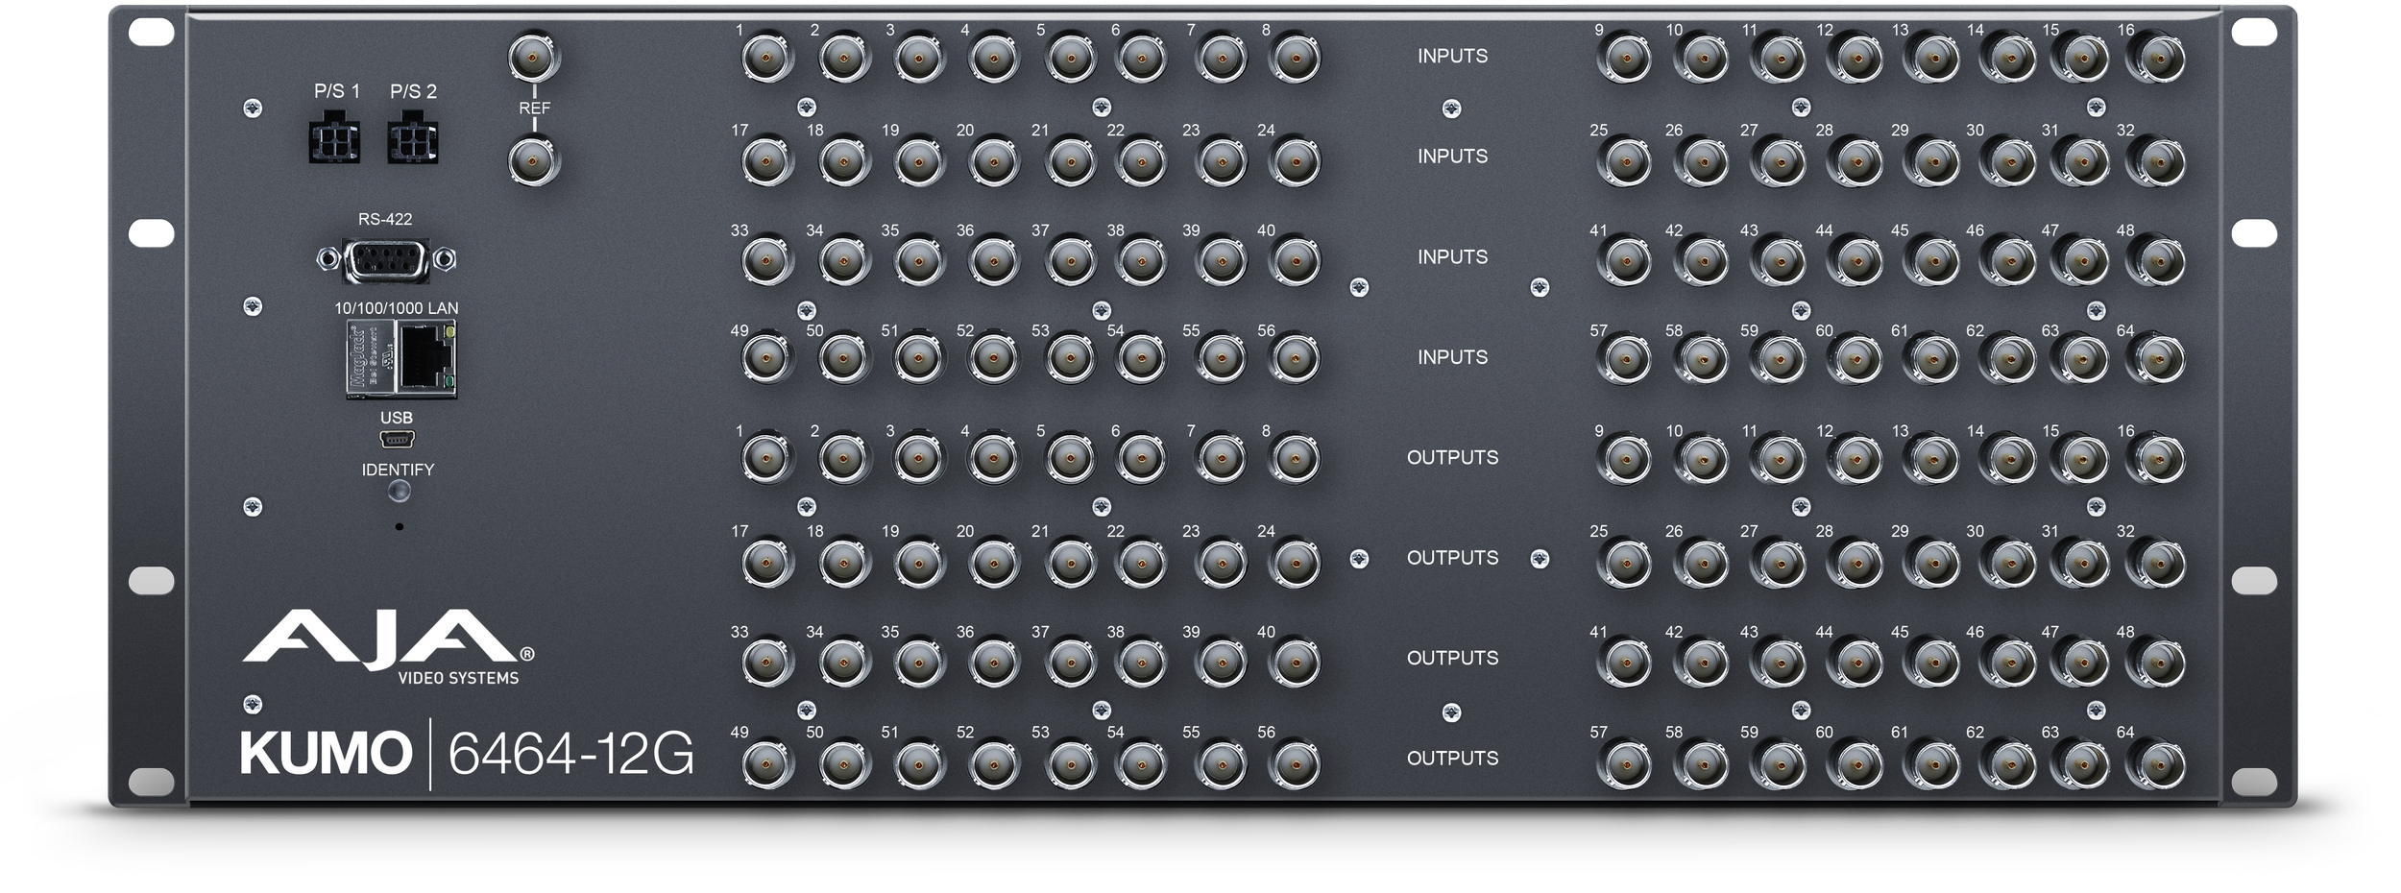The image size is (2401, 893).
Task: Click input BNC connector 60
Action: click(x=1854, y=360)
